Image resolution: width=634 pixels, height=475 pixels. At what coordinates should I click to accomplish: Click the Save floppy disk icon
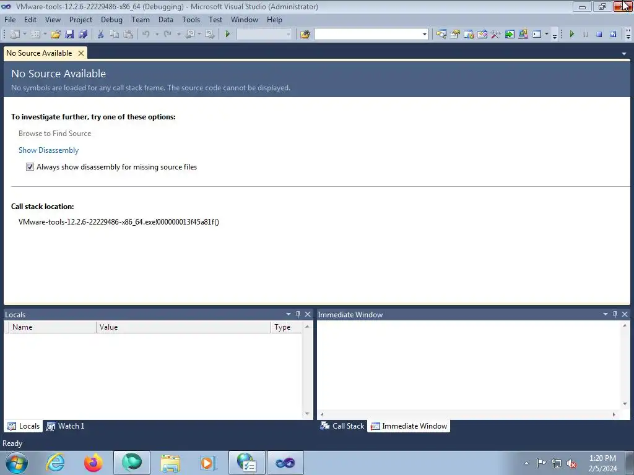69,35
